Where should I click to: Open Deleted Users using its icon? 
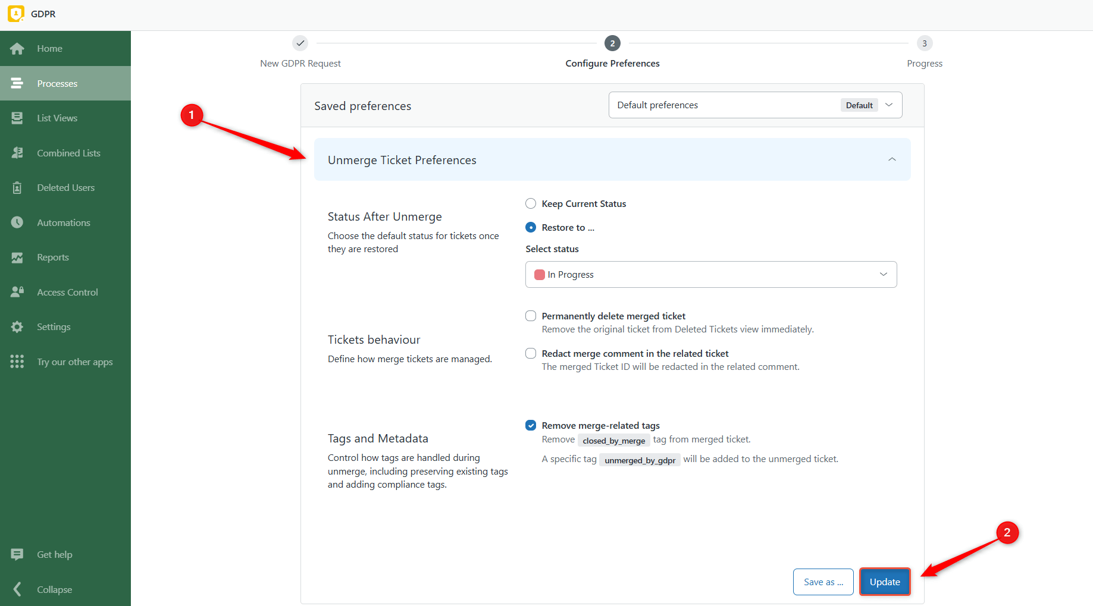point(17,188)
